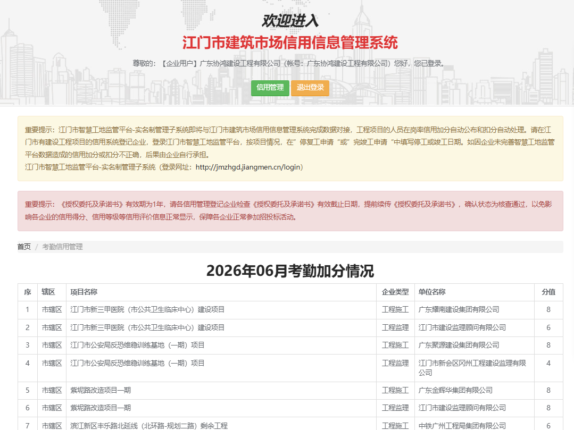Viewport: 574px width, 430px height.
Task: Click the yellow 重要提示 smart site notice
Action: click(x=290, y=148)
